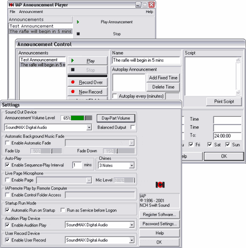The width and height of the screenshot is (246, 248).
Task: Open the Sound Out Device dropdown
Action: 89,127
